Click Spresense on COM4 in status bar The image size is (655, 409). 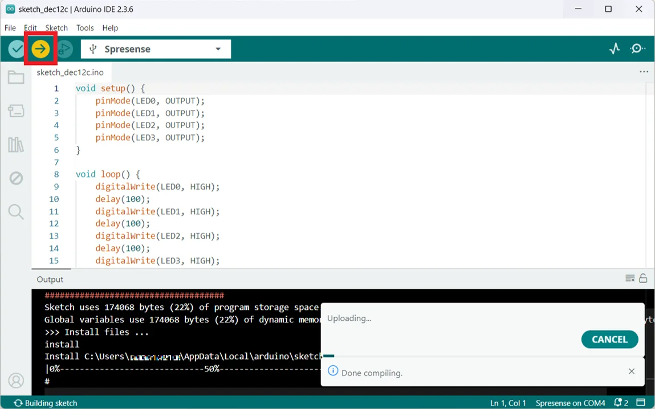click(x=570, y=403)
